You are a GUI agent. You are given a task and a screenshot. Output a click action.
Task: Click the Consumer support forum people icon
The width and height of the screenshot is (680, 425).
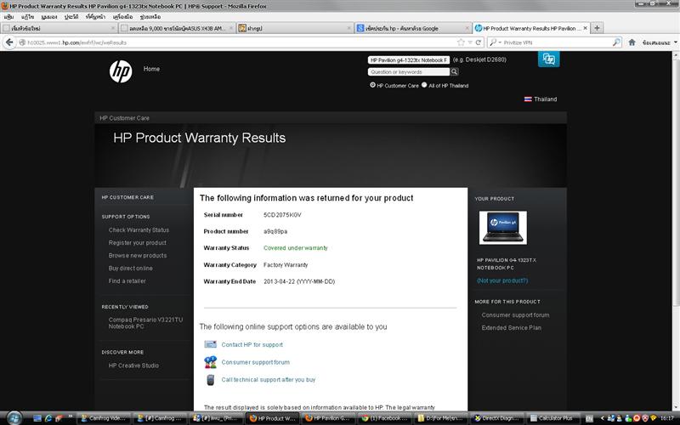point(210,362)
